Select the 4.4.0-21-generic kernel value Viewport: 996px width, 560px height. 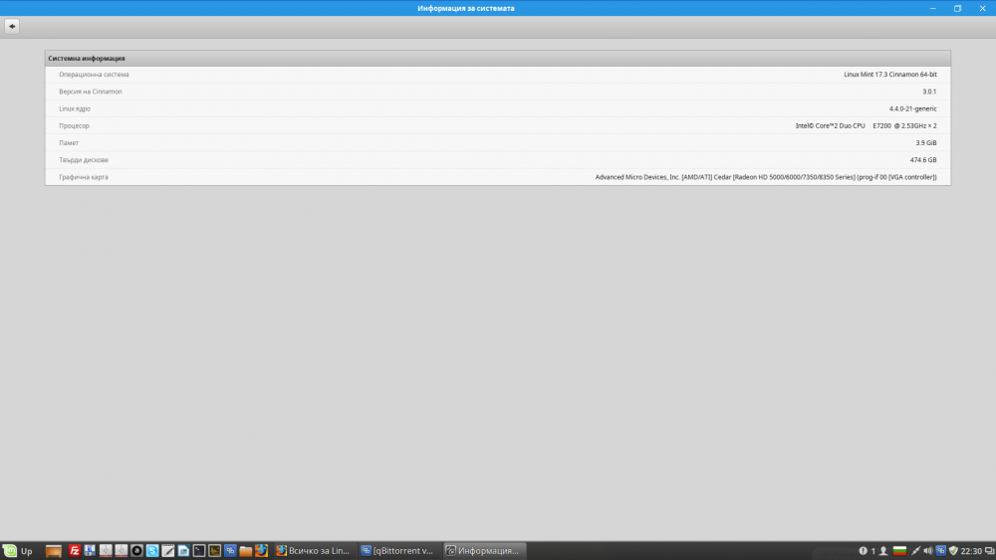pos(912,108)
